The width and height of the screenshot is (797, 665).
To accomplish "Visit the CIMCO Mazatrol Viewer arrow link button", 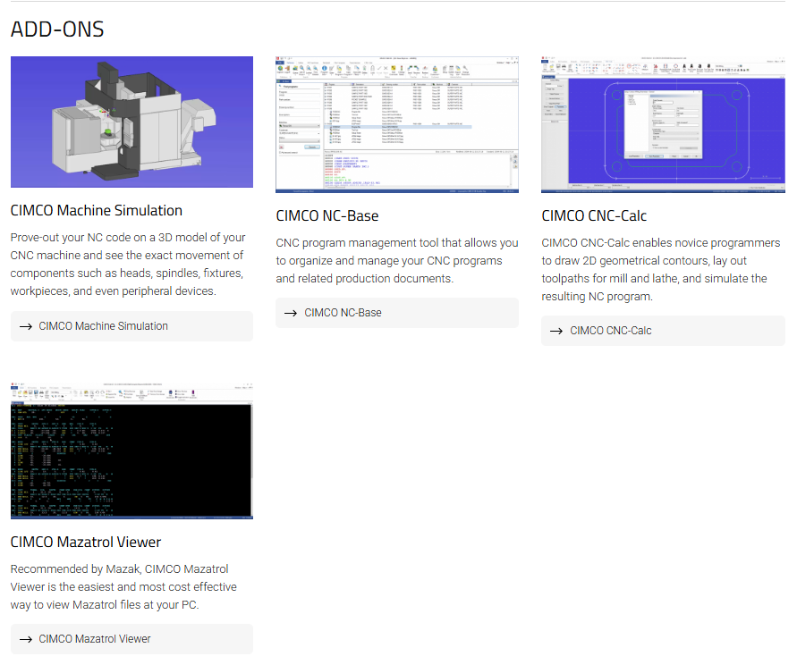I will coord(131,639).
